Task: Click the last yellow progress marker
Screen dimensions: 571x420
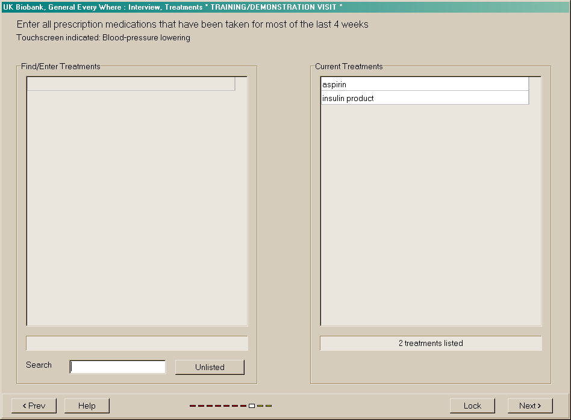Action: tap(269, 406)
